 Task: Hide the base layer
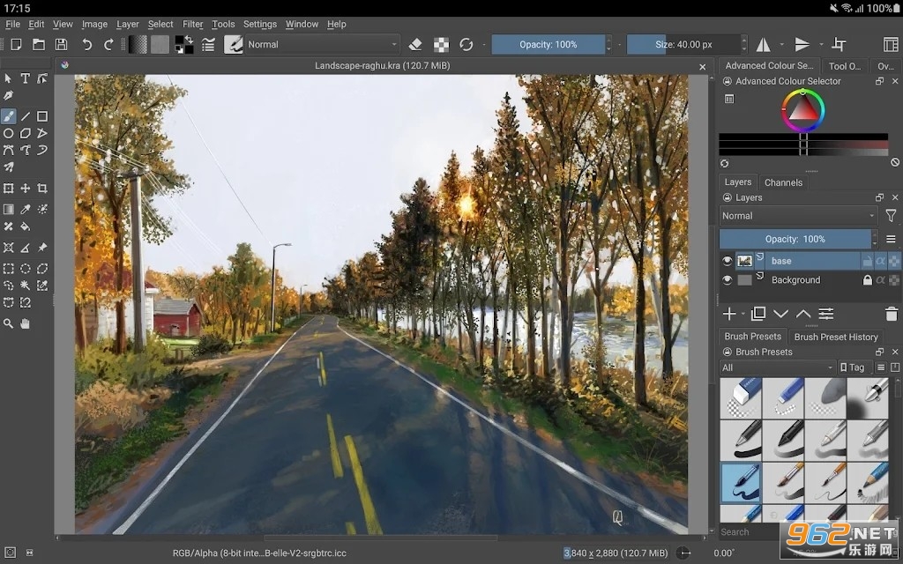(727, 261)
